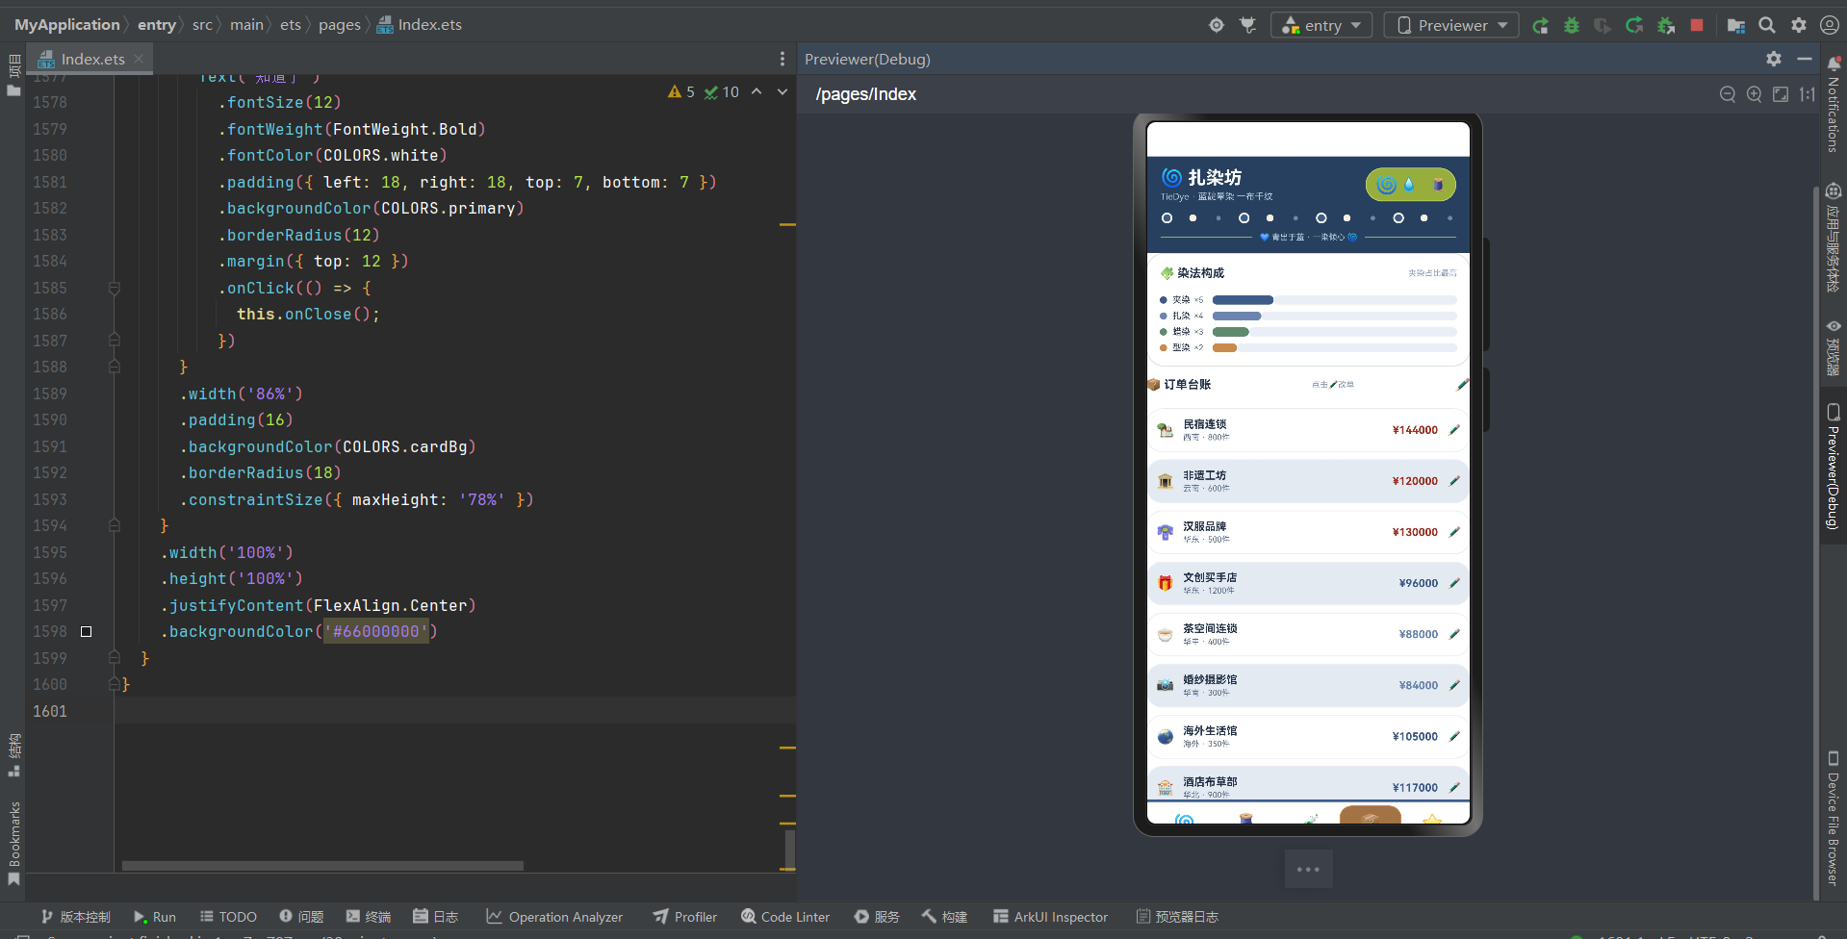1847x939 pixels.
Task: Collapse code fold marker at line 1599
Action: [115, 658]
